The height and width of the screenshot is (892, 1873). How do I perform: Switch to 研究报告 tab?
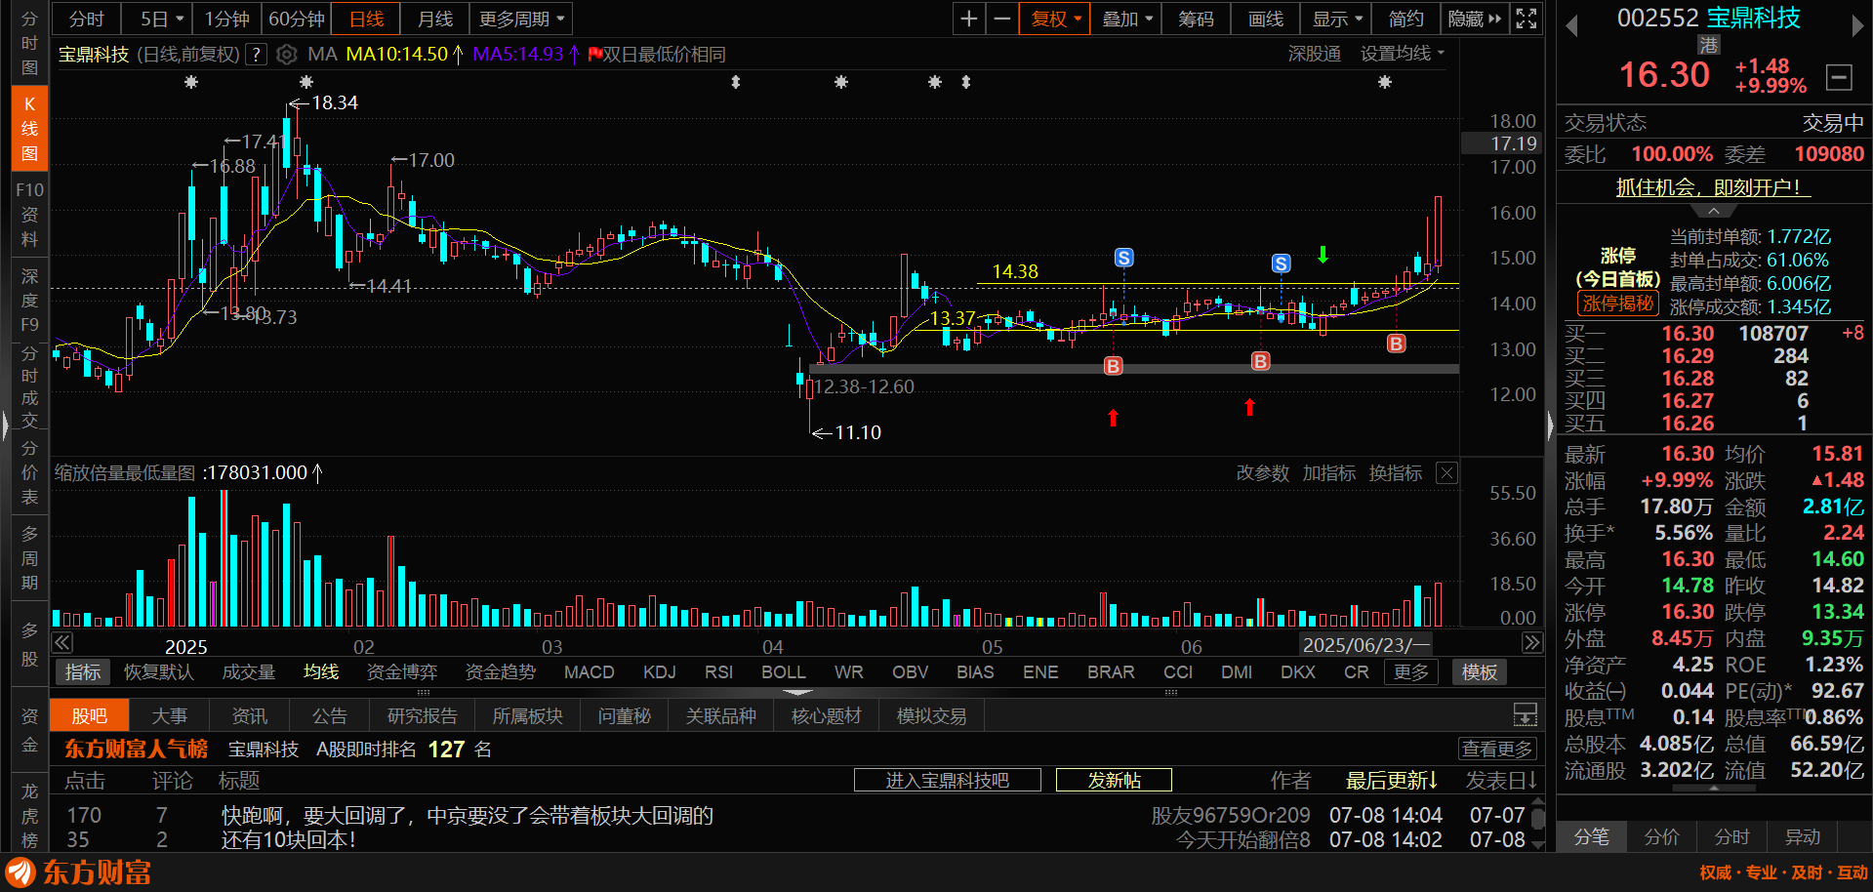click(422, 715)
